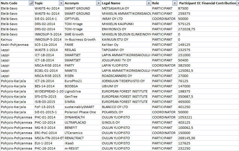The width and height of the screenshot is (239, 151).
Task: Select the LTCeramics acronym cell
Action: 83,133
